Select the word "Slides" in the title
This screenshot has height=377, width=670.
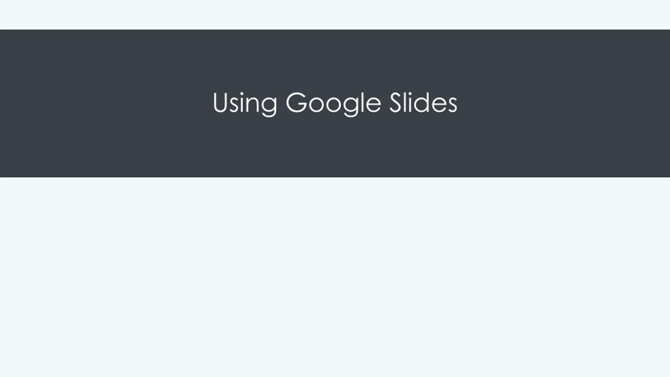coord(423,102)
